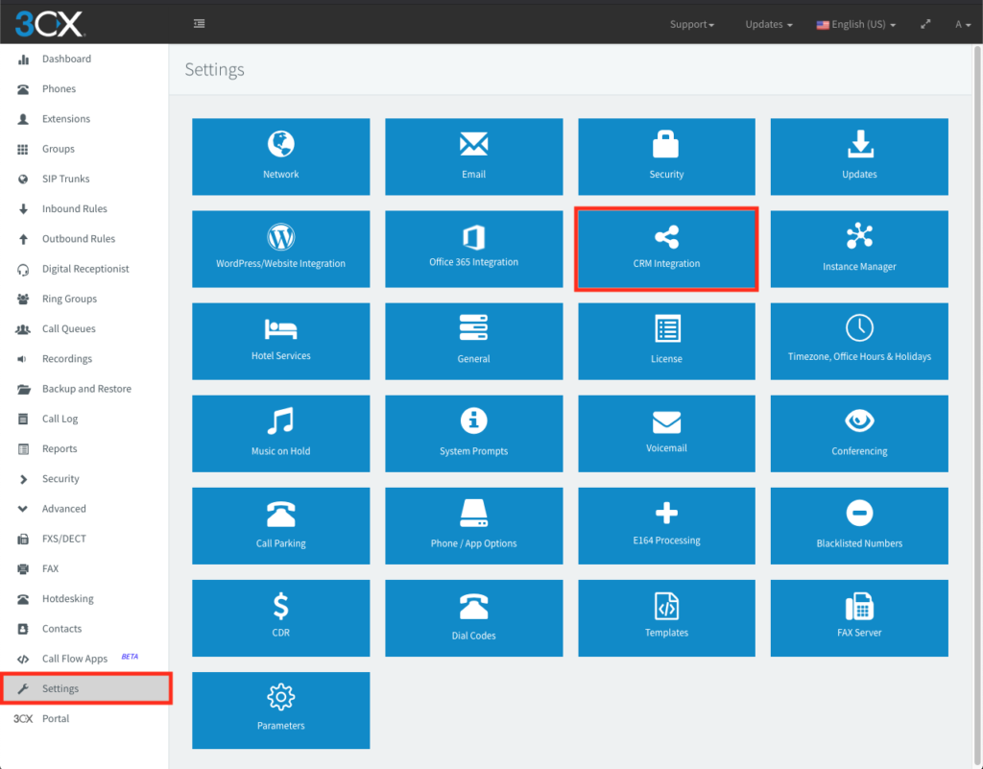Screen dimensions: 983x769
Task: Open Office 365 Integration tile
Action: (474, 249)
